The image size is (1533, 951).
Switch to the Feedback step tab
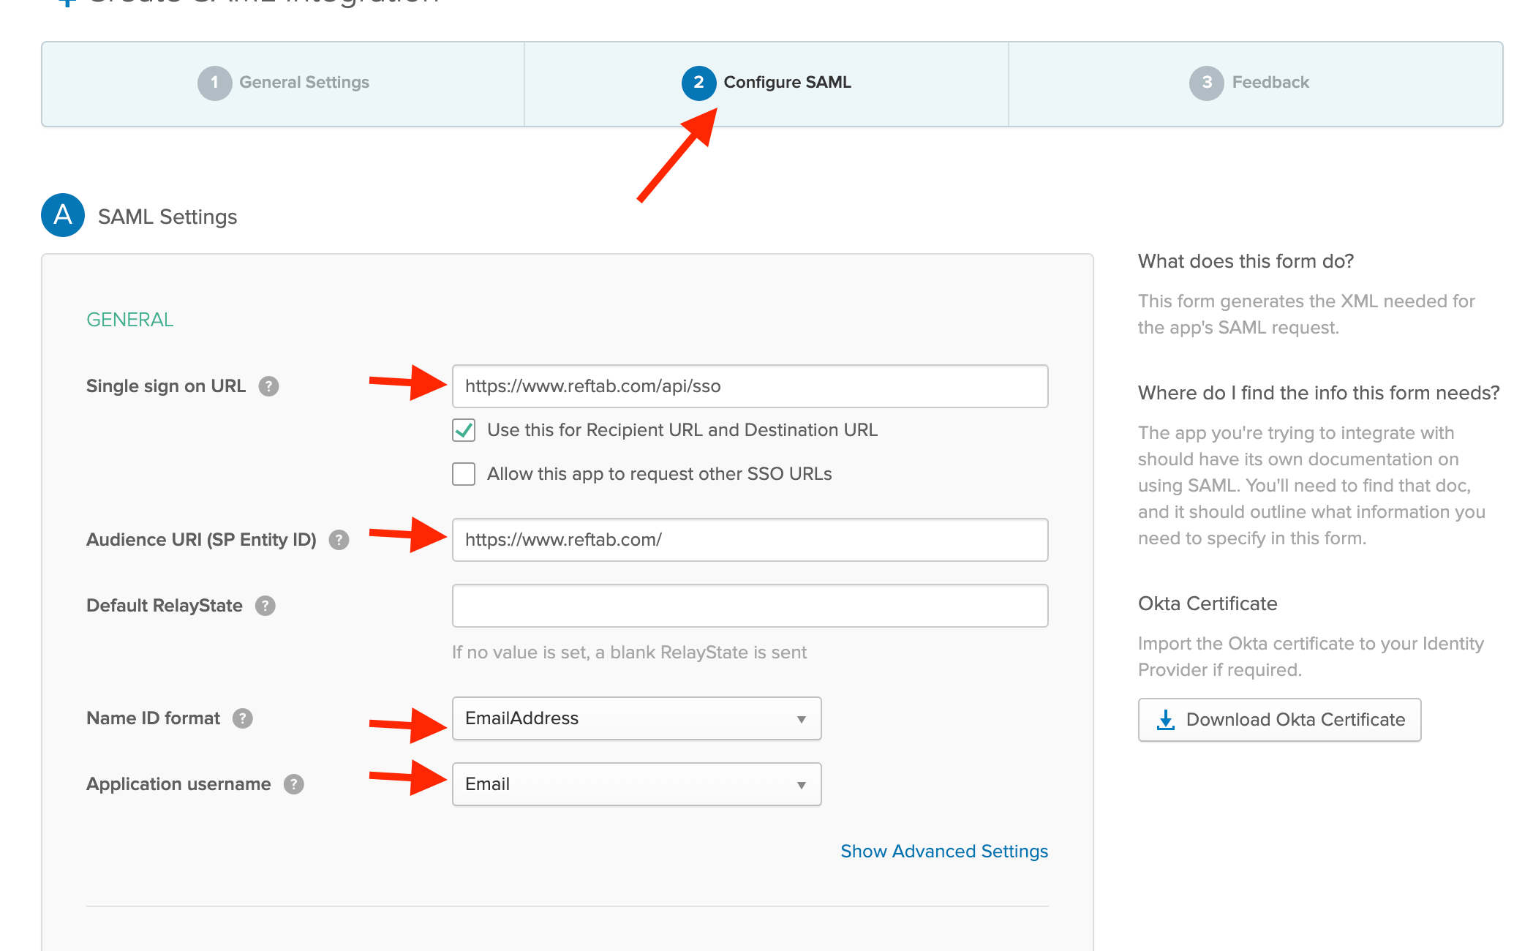point(1255,84)
